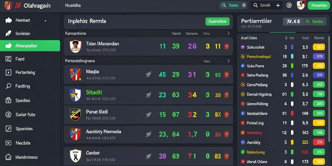Click the plus in the Simik search box
Image resolution: width=332 pixels, height=166 pixels.
[x=278, y=5]
